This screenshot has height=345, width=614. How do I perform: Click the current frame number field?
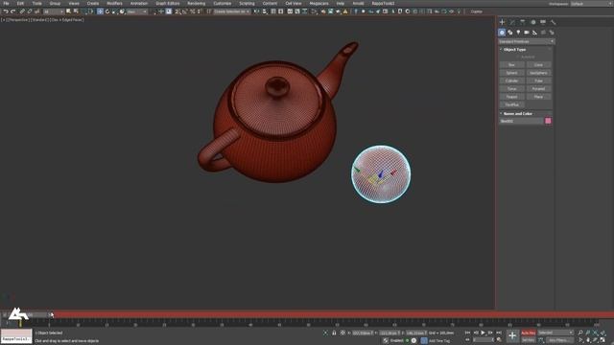point(484,340)
